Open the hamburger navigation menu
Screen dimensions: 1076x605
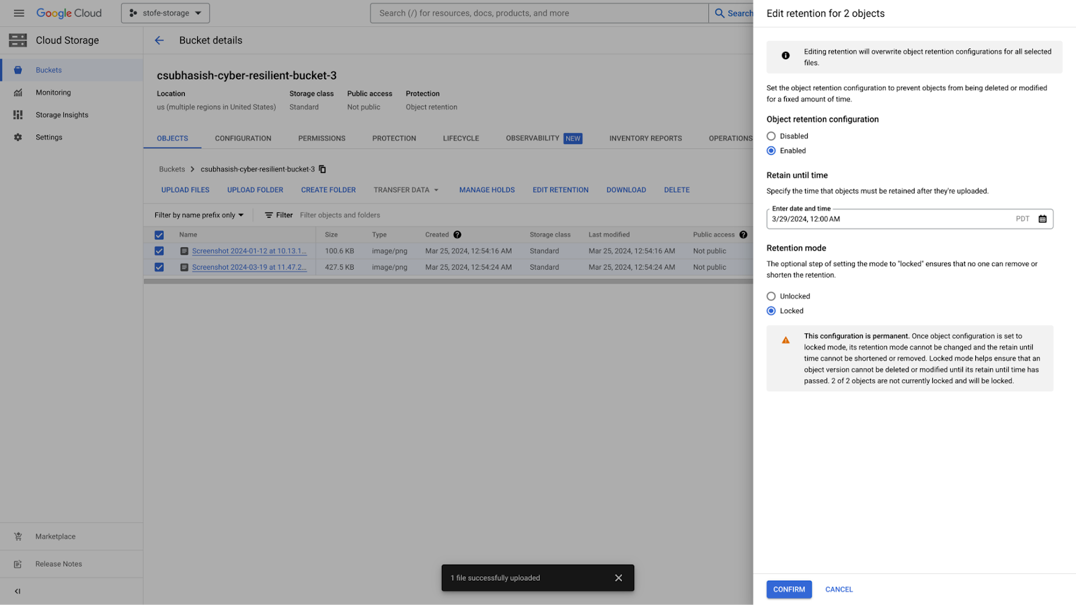pyautogui.click(x=19, y=13)
